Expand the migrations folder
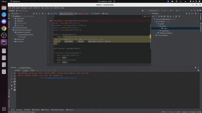 click(13, 19)
